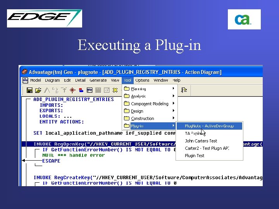Open the Help menu
The image size is (279, 209).
[176, 81]
